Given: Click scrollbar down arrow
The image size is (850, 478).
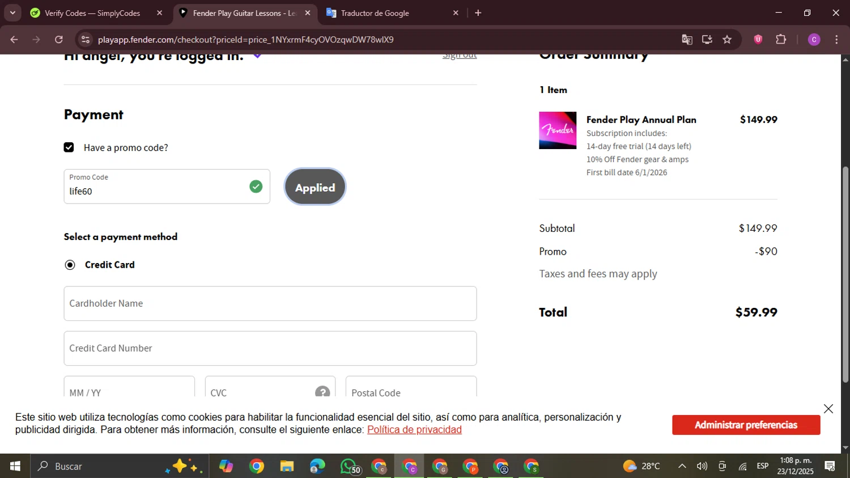Looking at the screenshot, I should pos(845,447).
